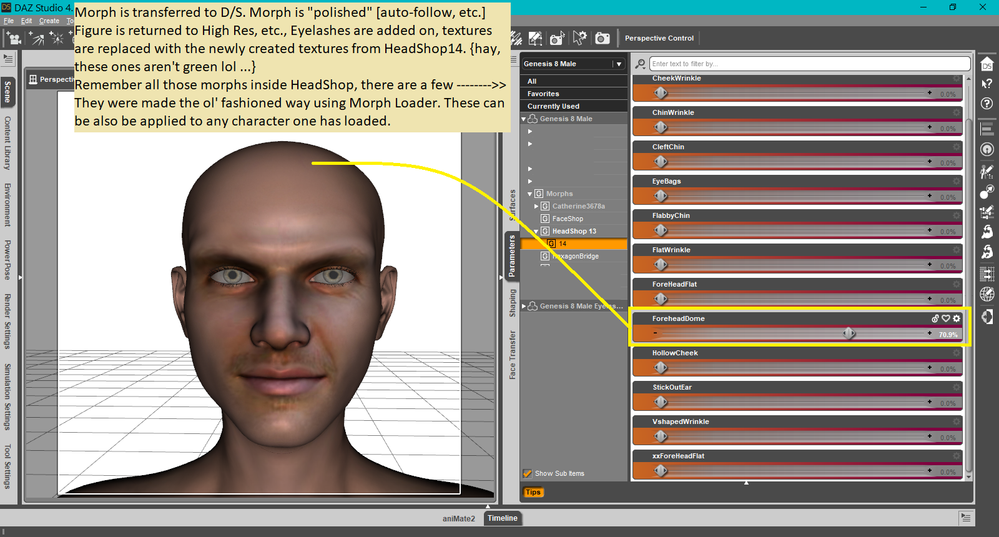Click the render camera icon
The image size is (999, 537).
603,39
